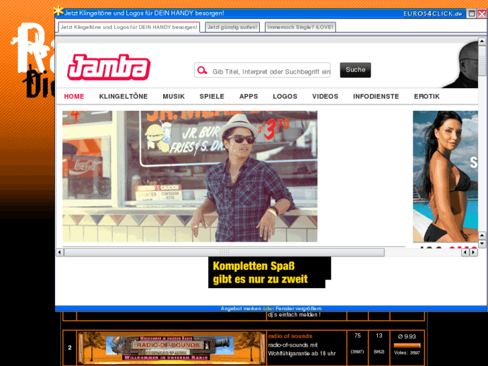Click the Suche button

point(355,70)
